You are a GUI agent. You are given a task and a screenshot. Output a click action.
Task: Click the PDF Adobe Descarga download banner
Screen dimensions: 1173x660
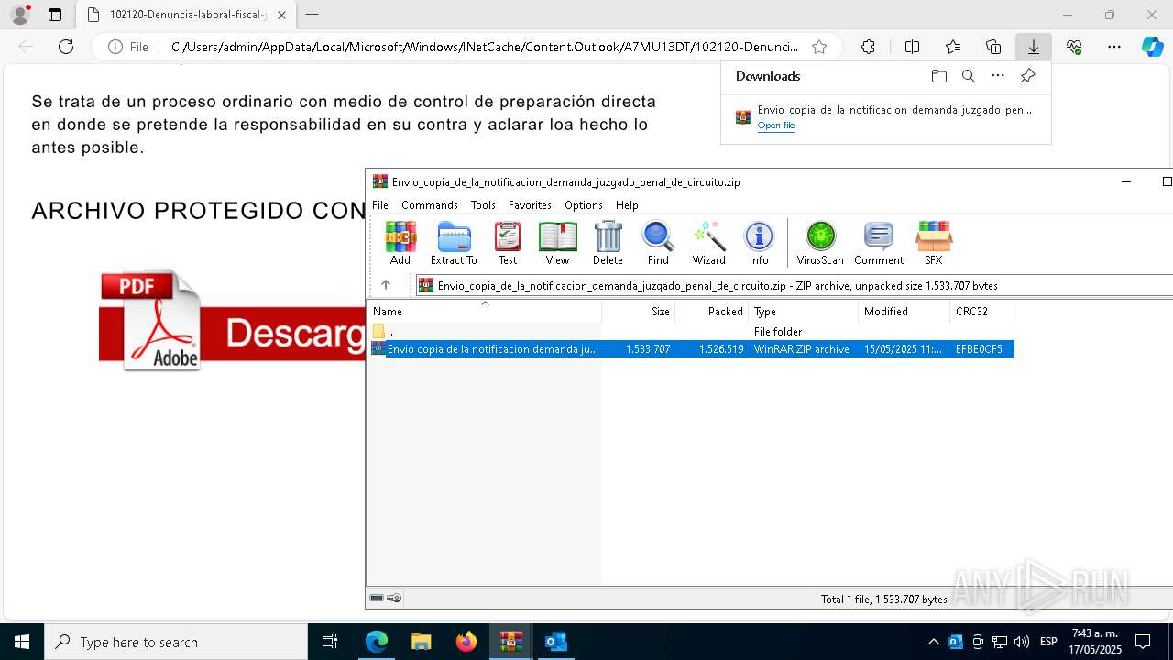coord(233,320)
